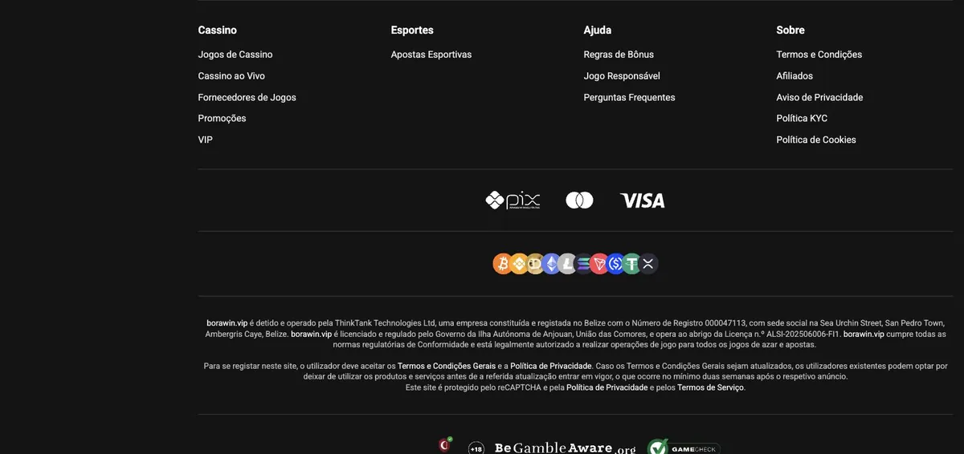Open Fornecedores de Jogos link
964x454 pixels.
[247, 97]
